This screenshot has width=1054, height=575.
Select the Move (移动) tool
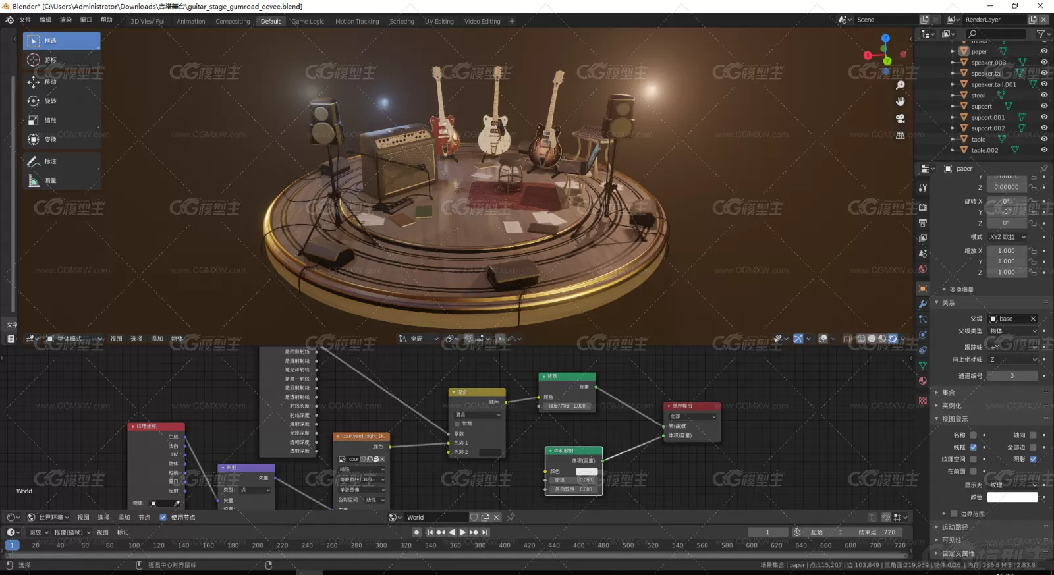62,82
